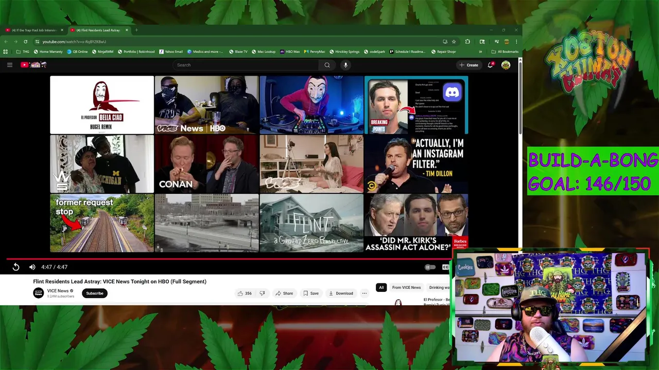
Task: Play the CONAN video thumbnail
Action: 206,164
